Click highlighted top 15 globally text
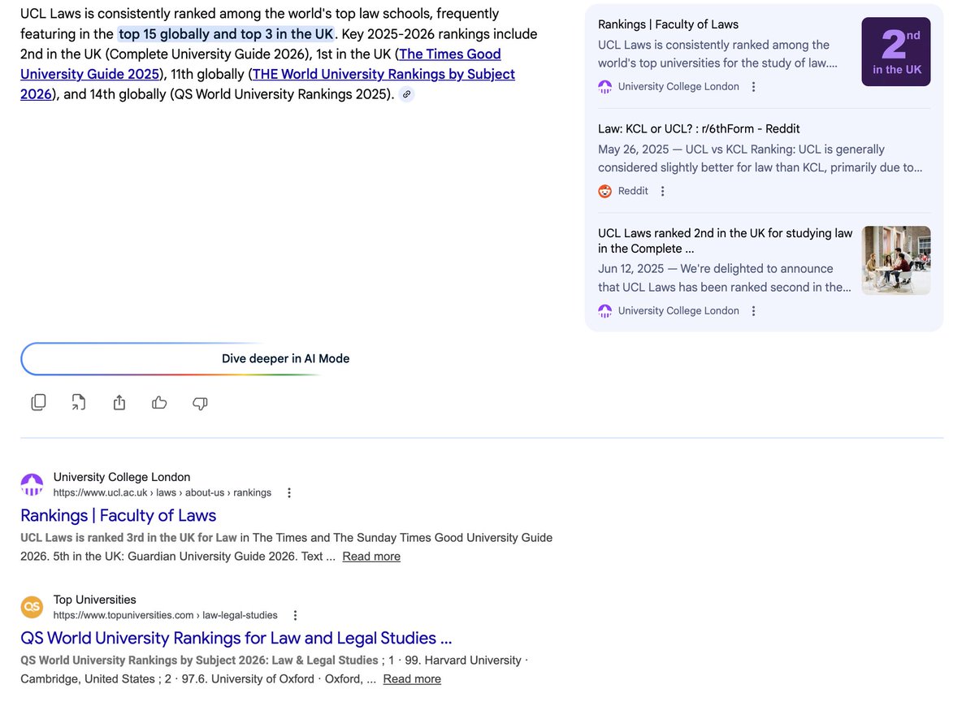The height and width of the screenshot is (702, 975). (226, 34)
